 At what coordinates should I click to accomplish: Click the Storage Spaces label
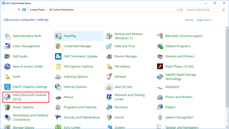pyautogui.click(x=23, y=127)
